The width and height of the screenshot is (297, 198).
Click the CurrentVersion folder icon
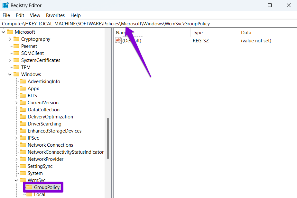[23, 103]
